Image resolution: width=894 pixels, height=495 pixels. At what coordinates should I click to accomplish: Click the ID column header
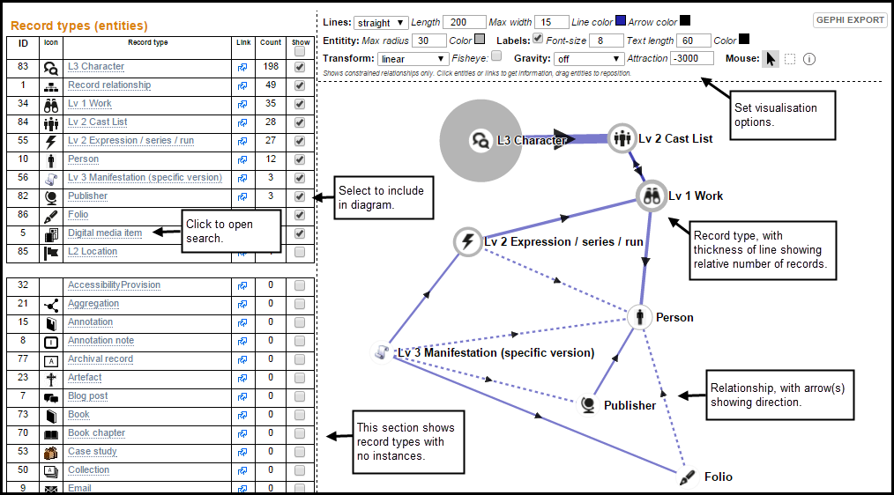point(23,43)
